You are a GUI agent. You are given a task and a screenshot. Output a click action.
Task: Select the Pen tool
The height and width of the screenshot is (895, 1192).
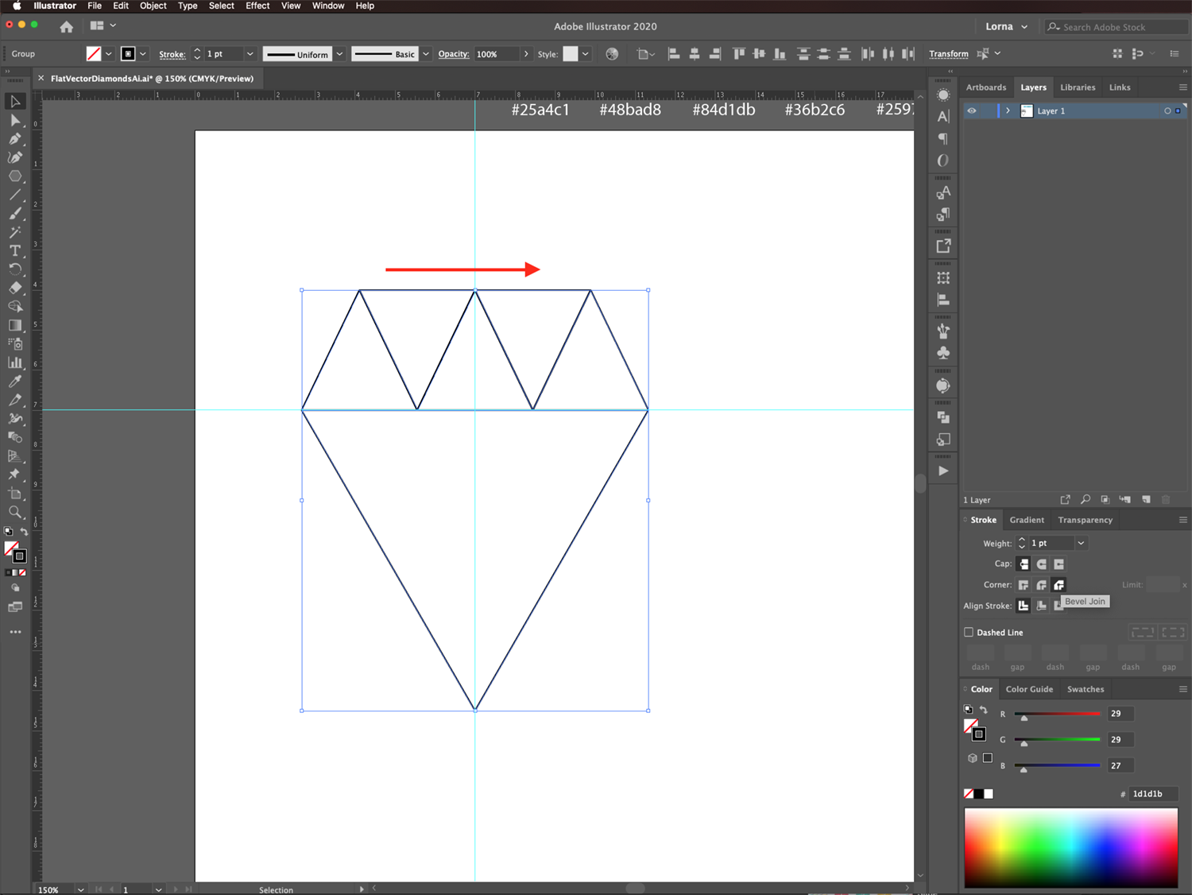(15, 138)
